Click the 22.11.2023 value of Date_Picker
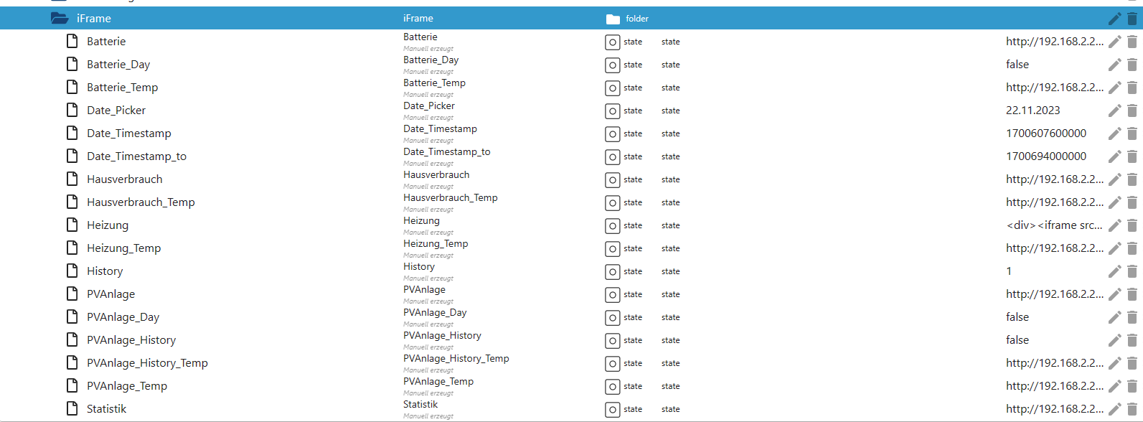 point(1033,111)
